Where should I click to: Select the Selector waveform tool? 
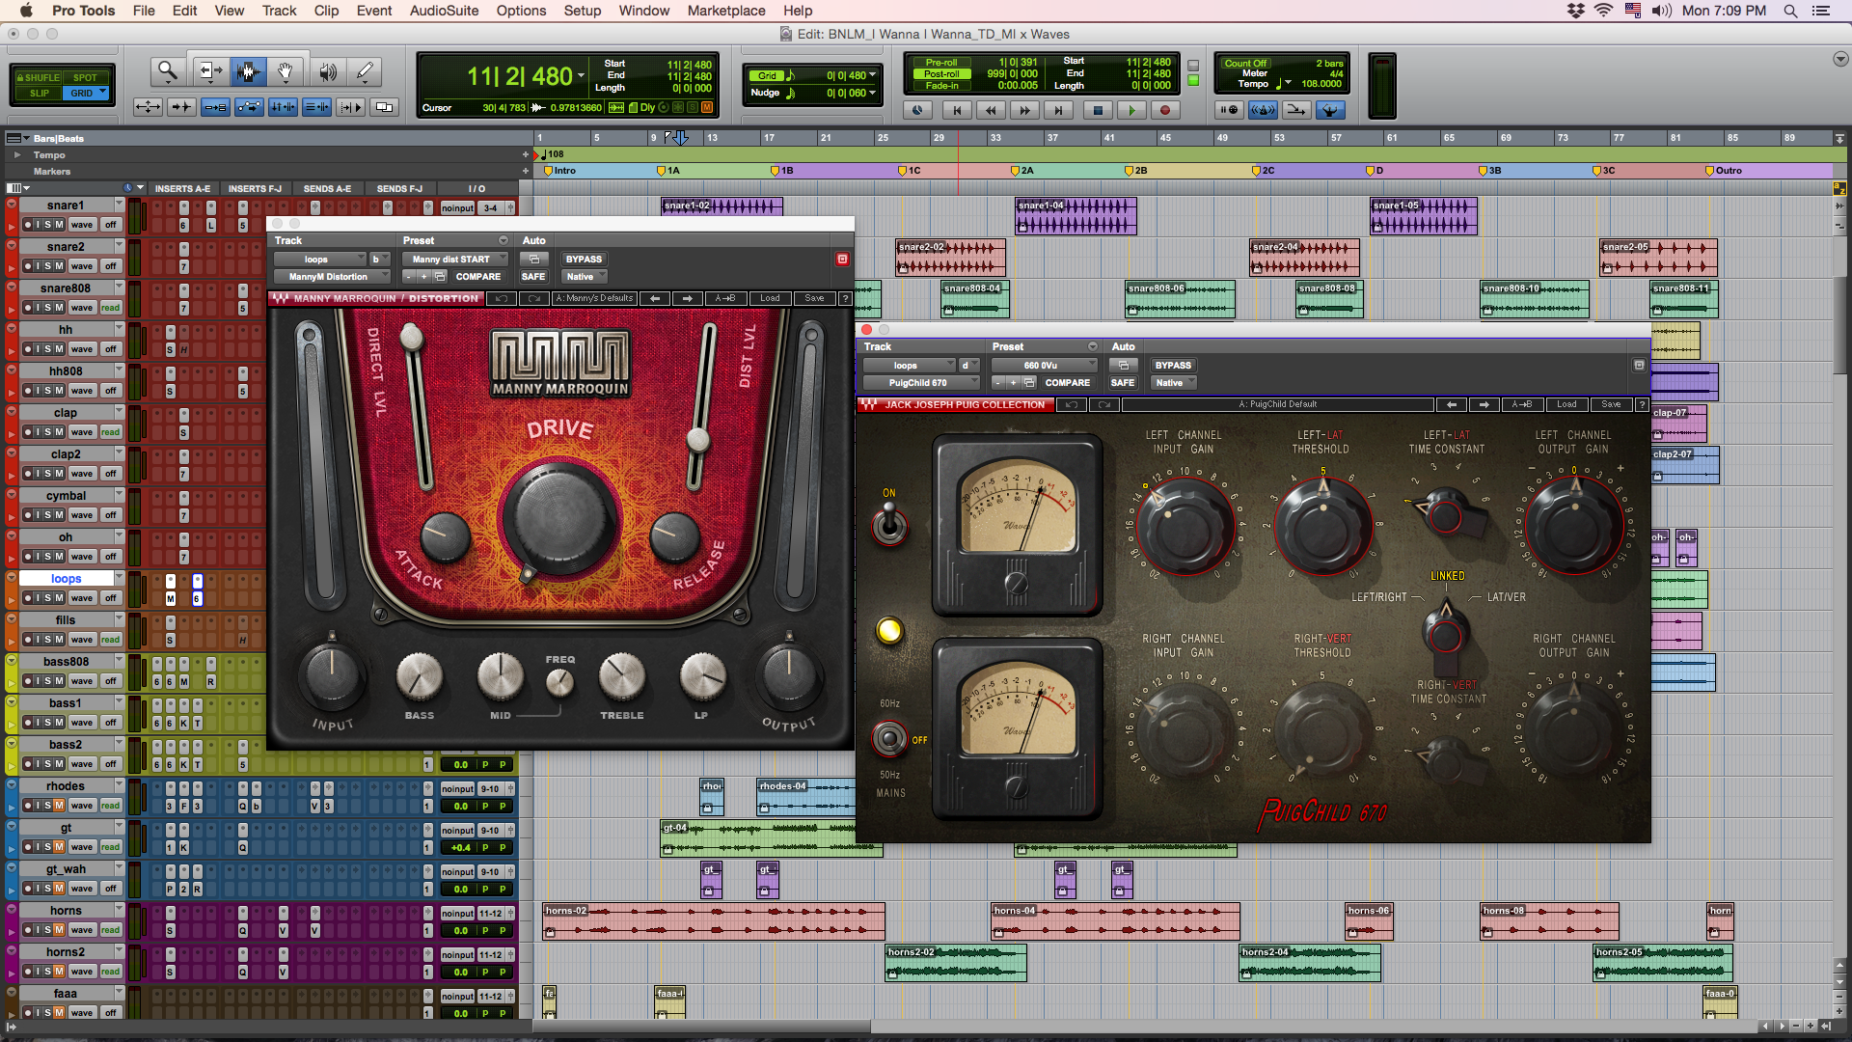[248, 70]
